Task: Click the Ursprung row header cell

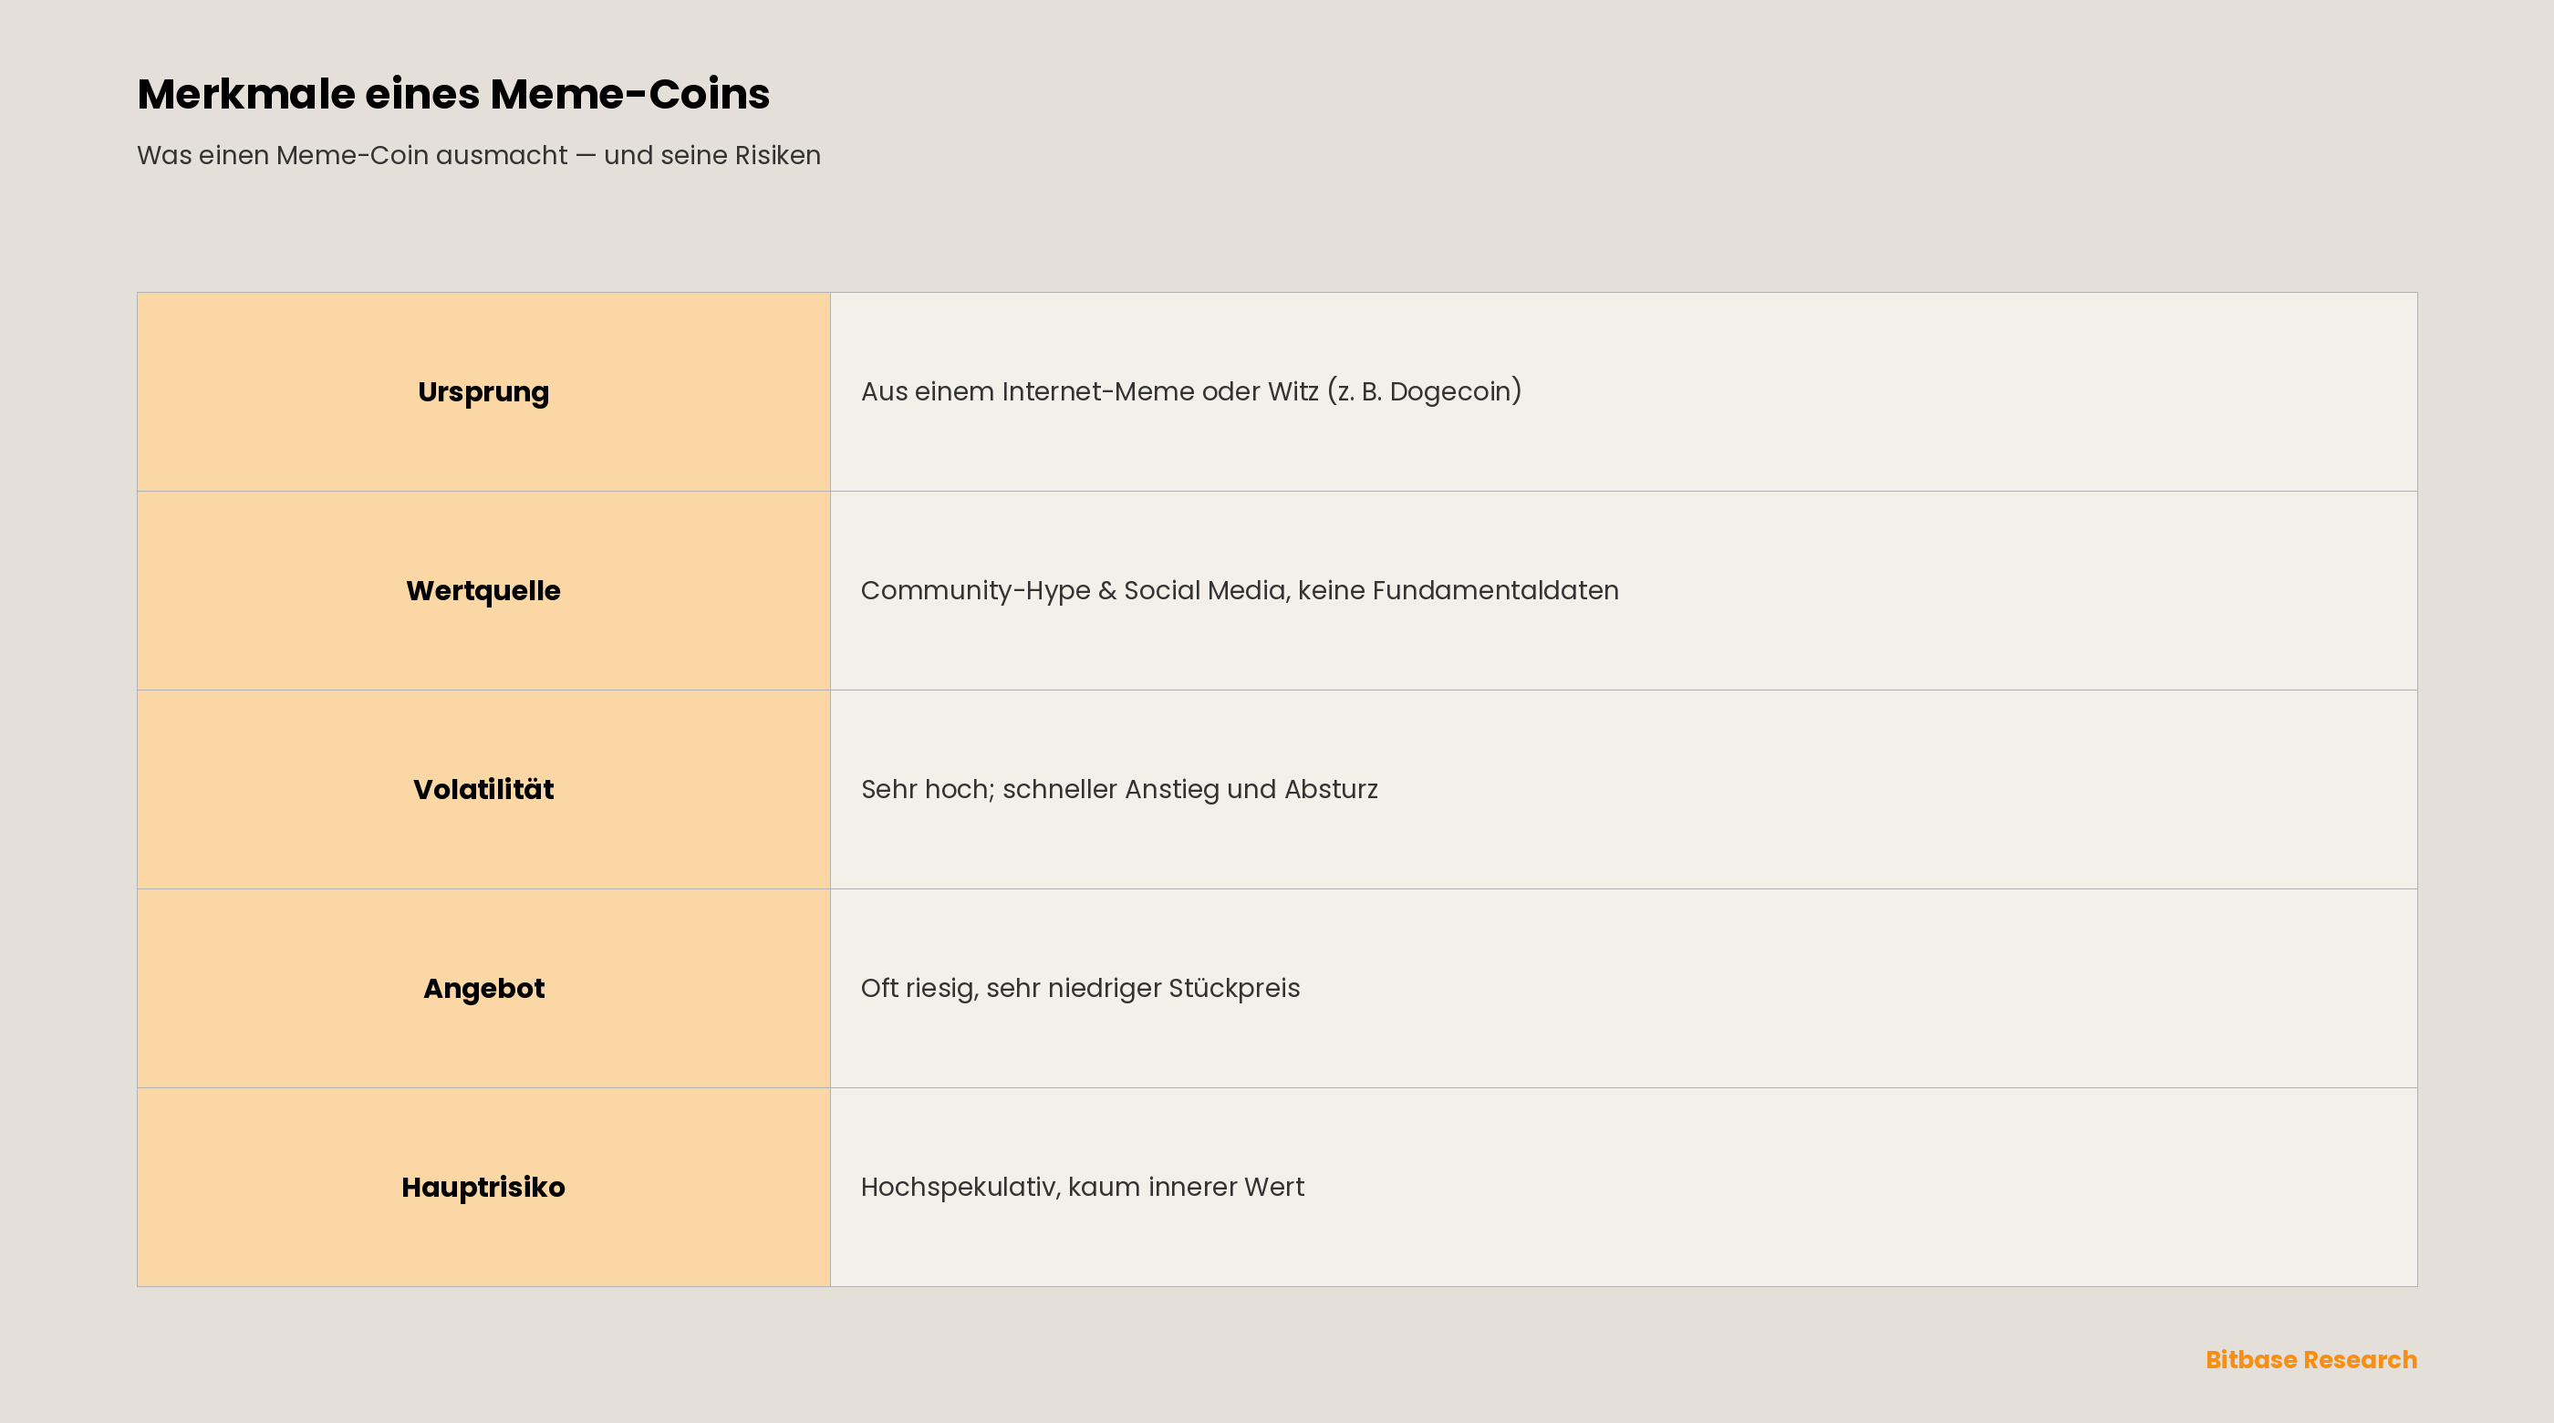Action: click(483, 391)
